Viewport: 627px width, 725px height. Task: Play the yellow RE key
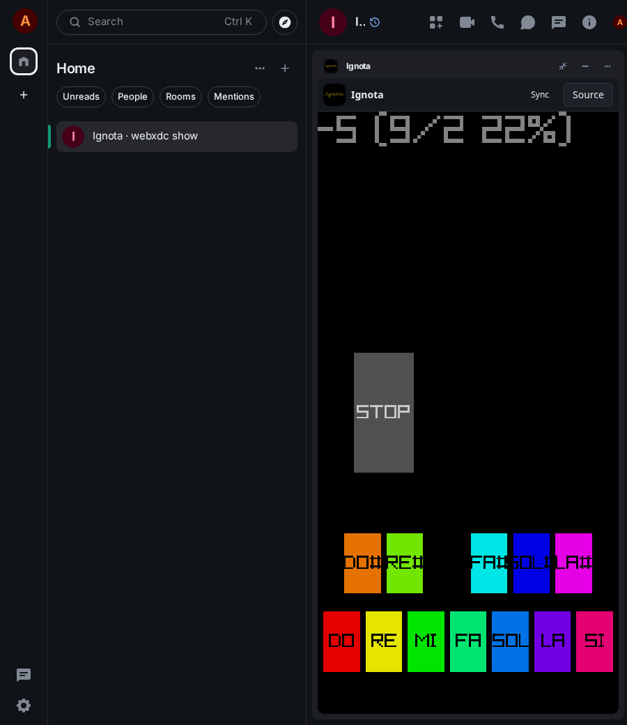(383, 641)
